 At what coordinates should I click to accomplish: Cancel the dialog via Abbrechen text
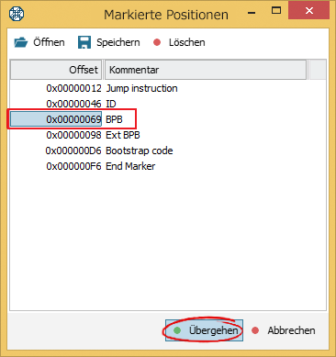tap(291, 330)
